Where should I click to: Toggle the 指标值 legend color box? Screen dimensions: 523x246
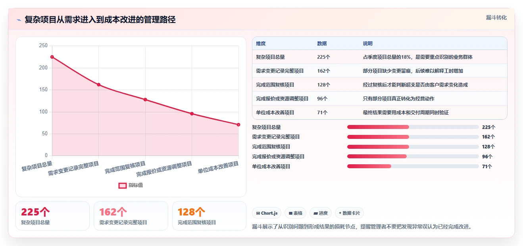123,185
